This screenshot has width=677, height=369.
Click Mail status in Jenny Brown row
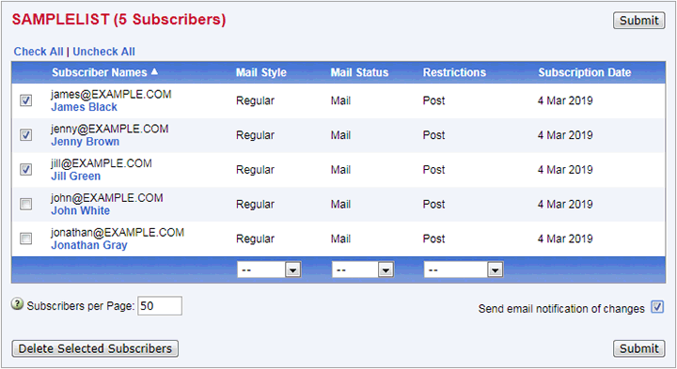pos(340,135)
